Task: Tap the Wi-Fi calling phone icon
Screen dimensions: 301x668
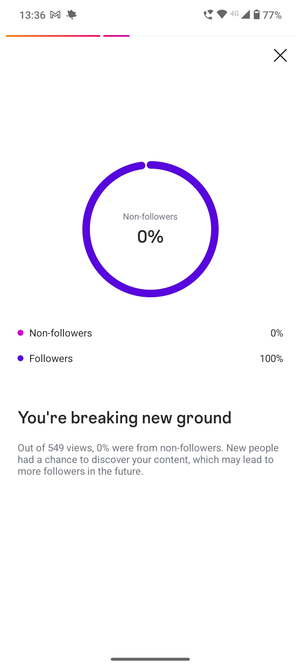Action: 208,15
